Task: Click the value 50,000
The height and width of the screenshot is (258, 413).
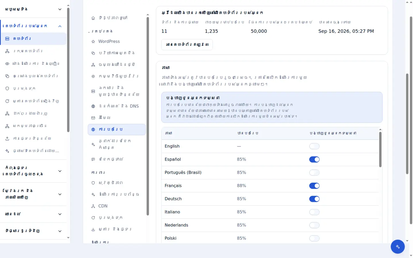Action: point(259,31)
